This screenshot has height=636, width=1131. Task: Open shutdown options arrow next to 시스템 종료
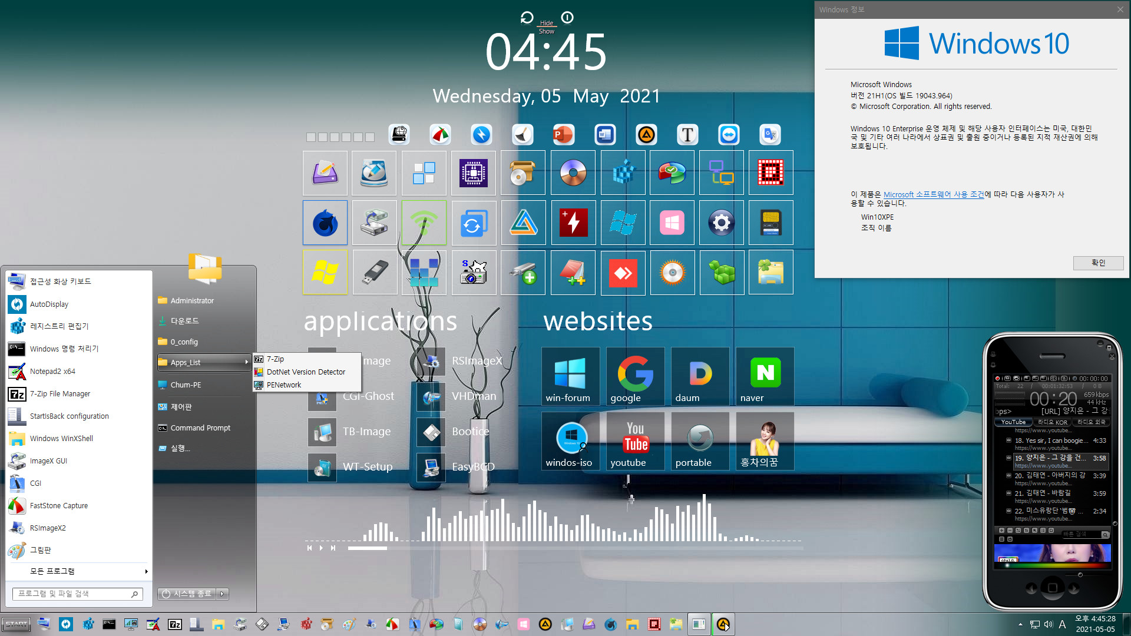223,594
